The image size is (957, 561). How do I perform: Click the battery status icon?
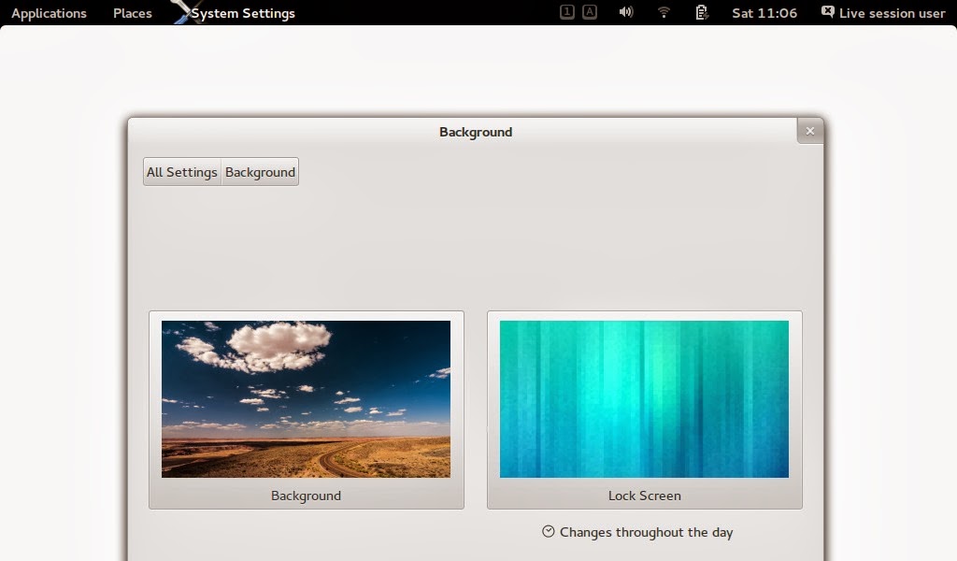click(702, 12)
